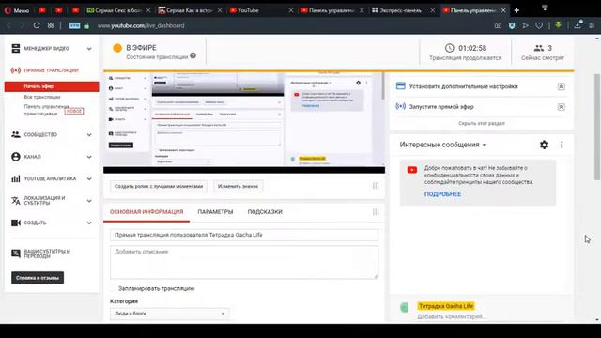The height and width of the screenshot is (338, 601).
Task: Expand the Localization and subtitles chevron
Action: tap(89, 201)
